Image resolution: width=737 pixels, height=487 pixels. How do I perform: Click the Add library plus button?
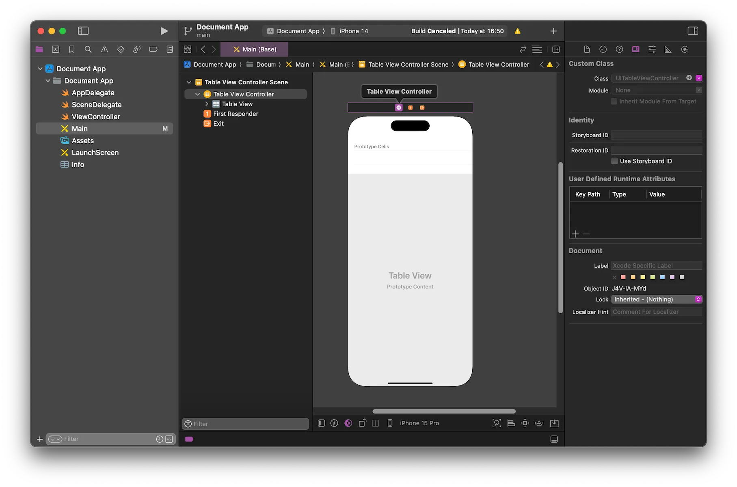pos(553,31)
